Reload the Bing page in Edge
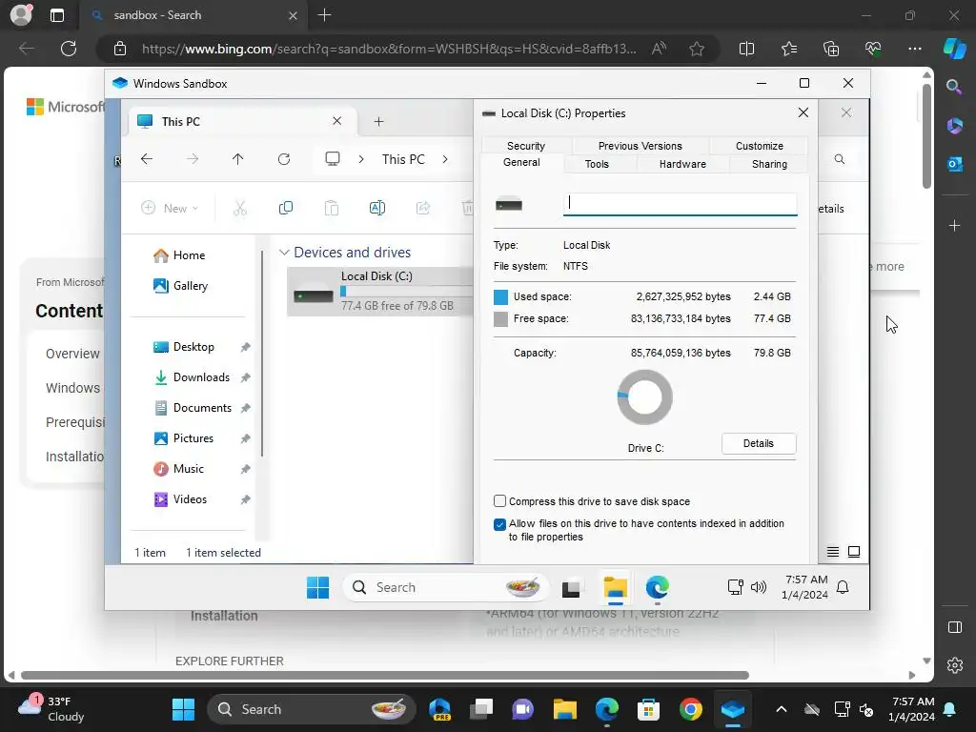The width and height of the screenshot is (976, 732). [x=69, y=49]
